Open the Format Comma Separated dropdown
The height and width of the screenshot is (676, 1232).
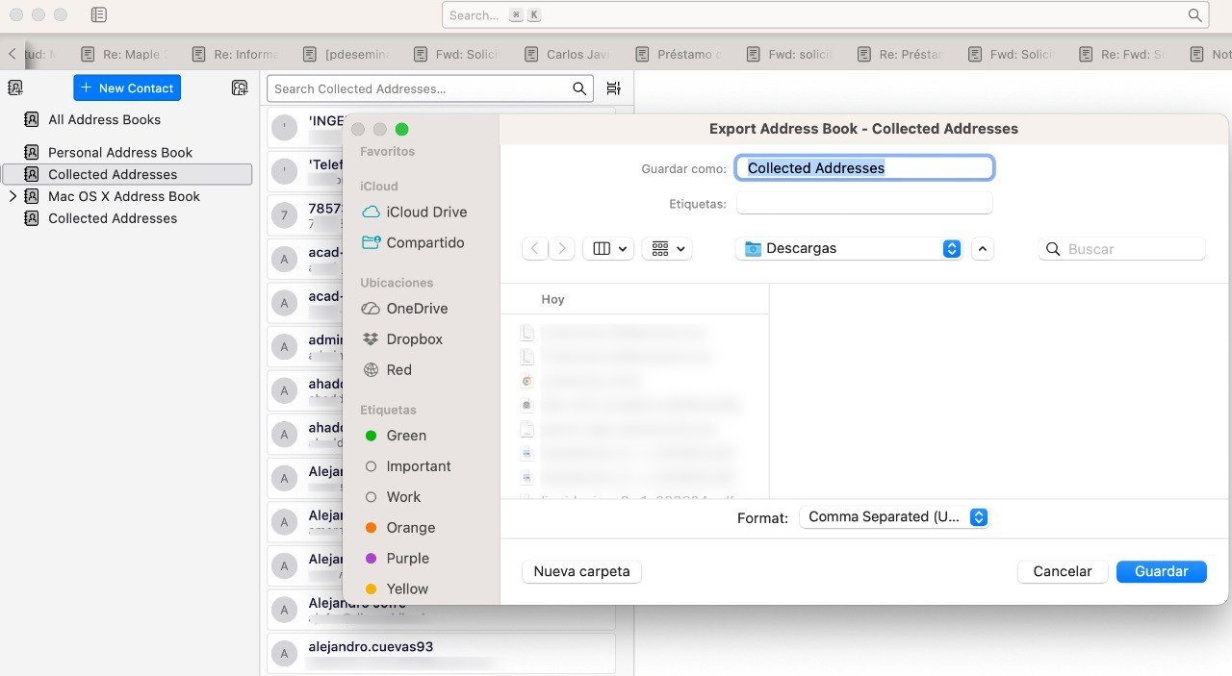(894, 517)
